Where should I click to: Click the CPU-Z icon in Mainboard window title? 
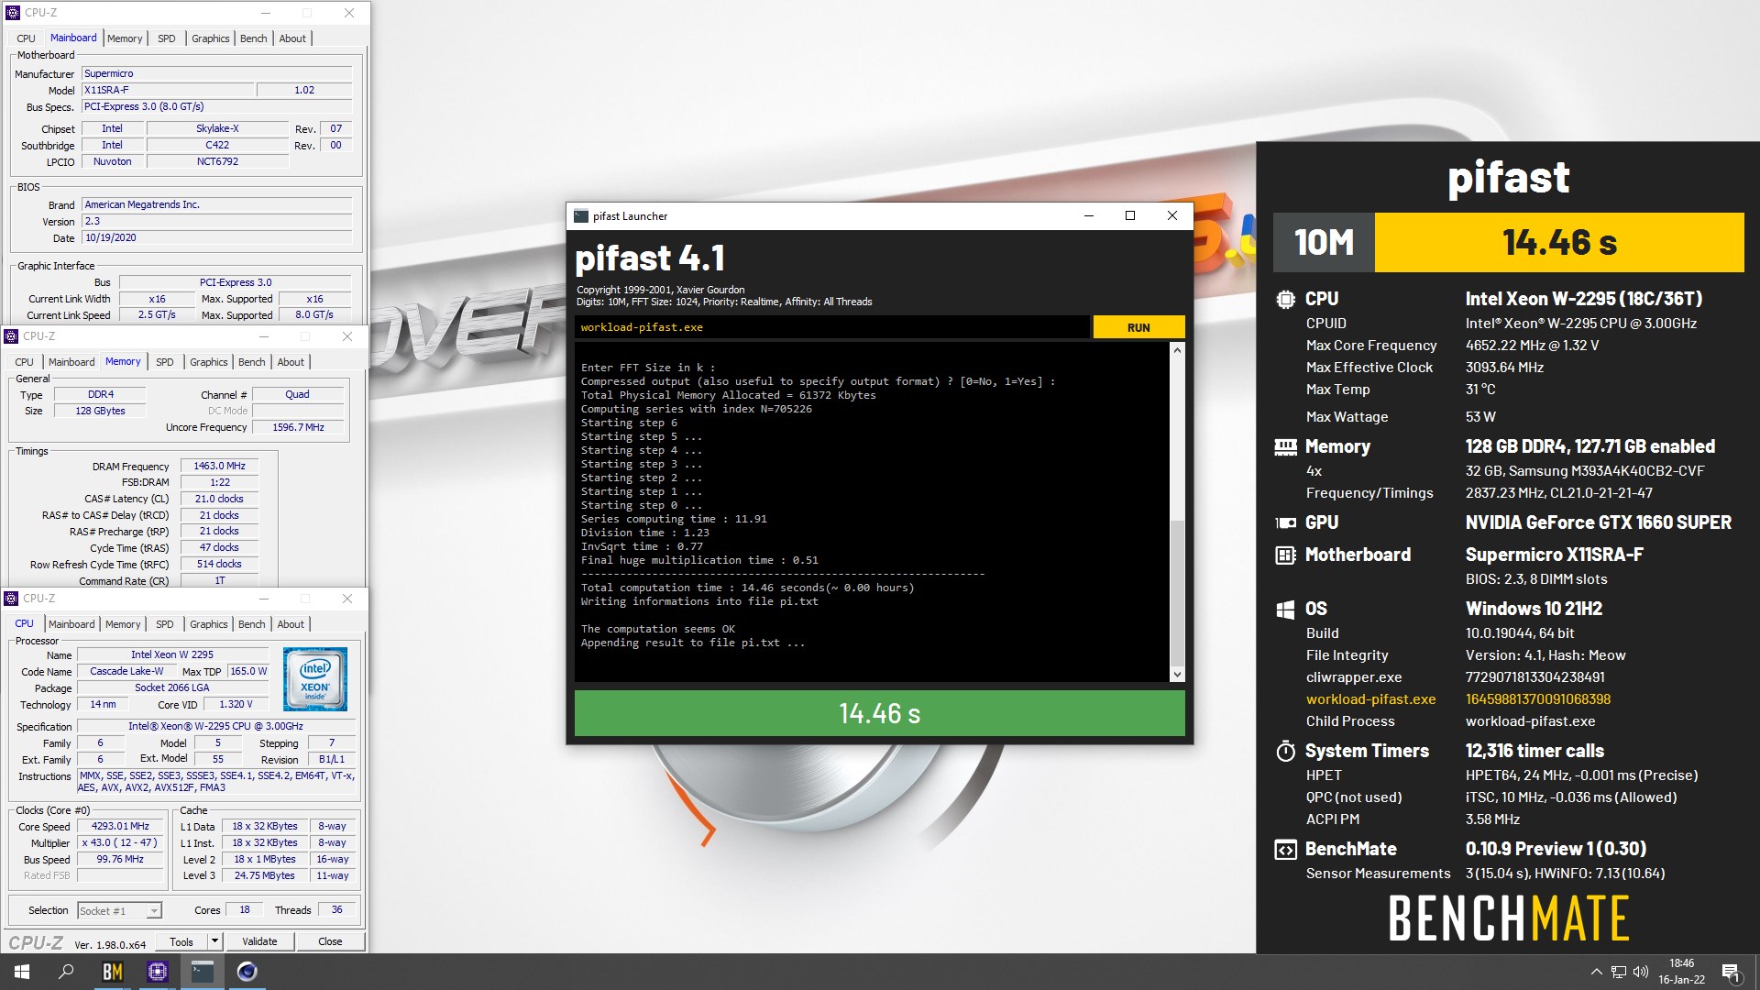pyautogui.click(x=13, y=13)
